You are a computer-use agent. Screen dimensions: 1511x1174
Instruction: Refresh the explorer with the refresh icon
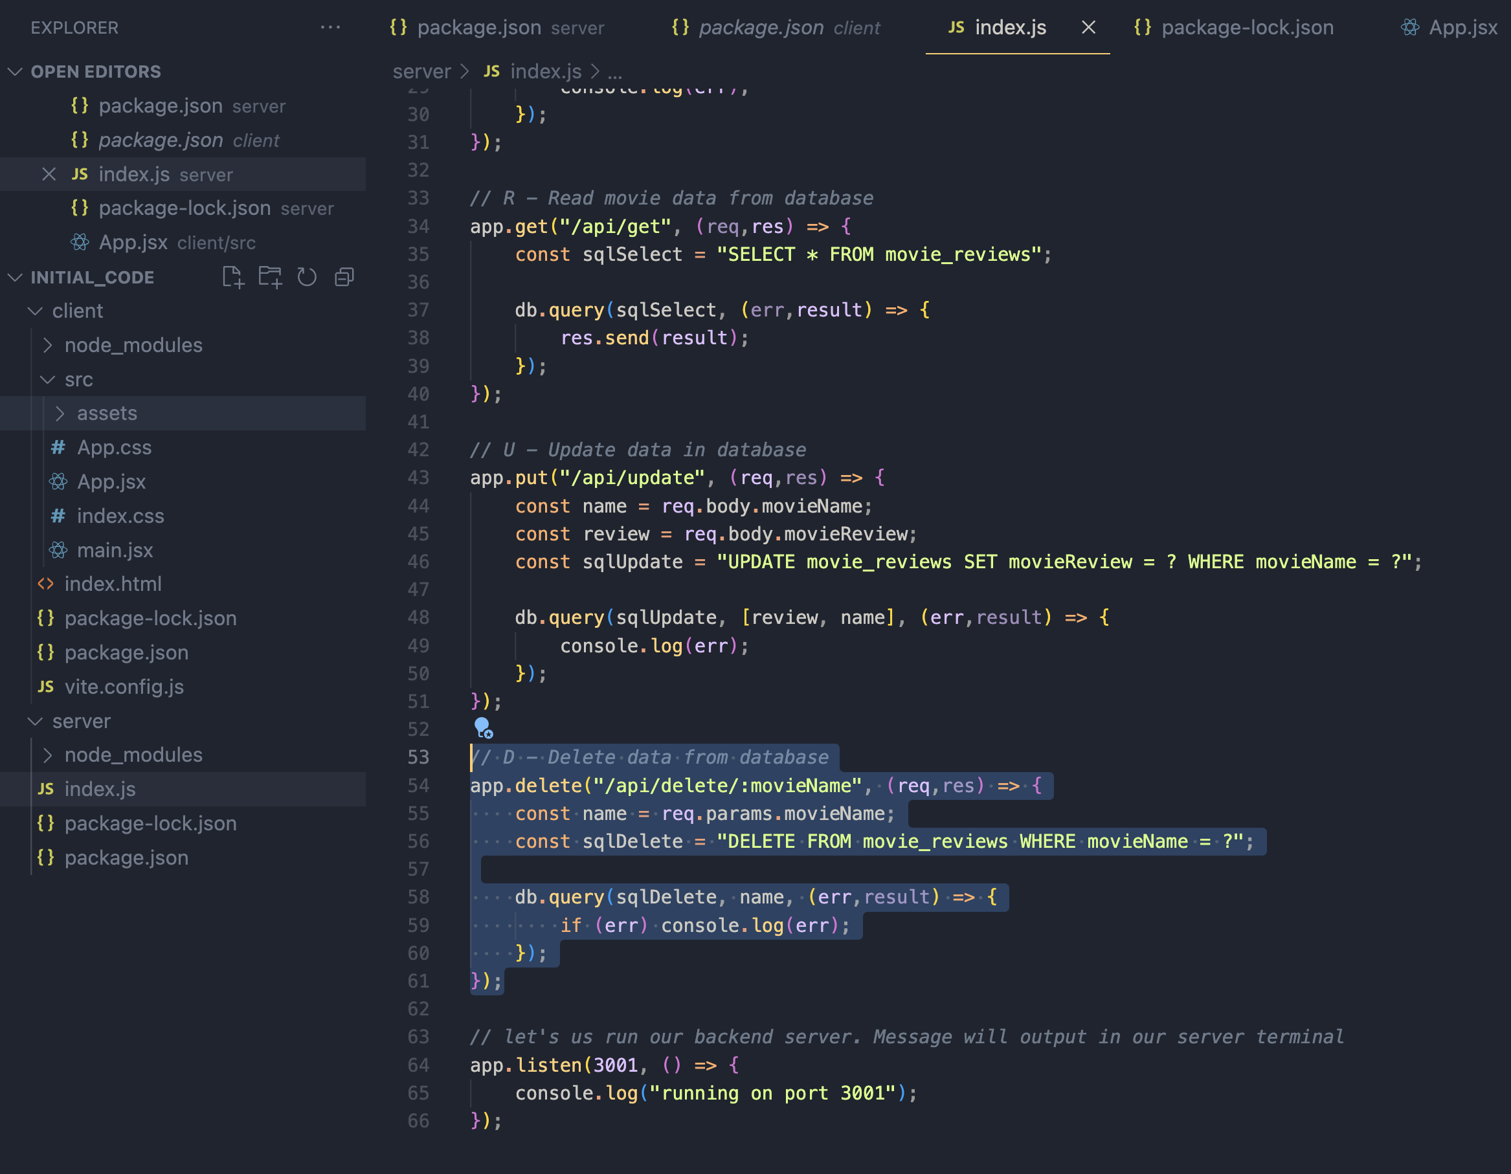point(306,278)
